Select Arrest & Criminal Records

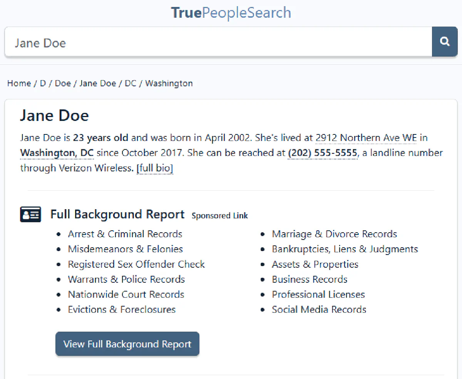[125, 234]
